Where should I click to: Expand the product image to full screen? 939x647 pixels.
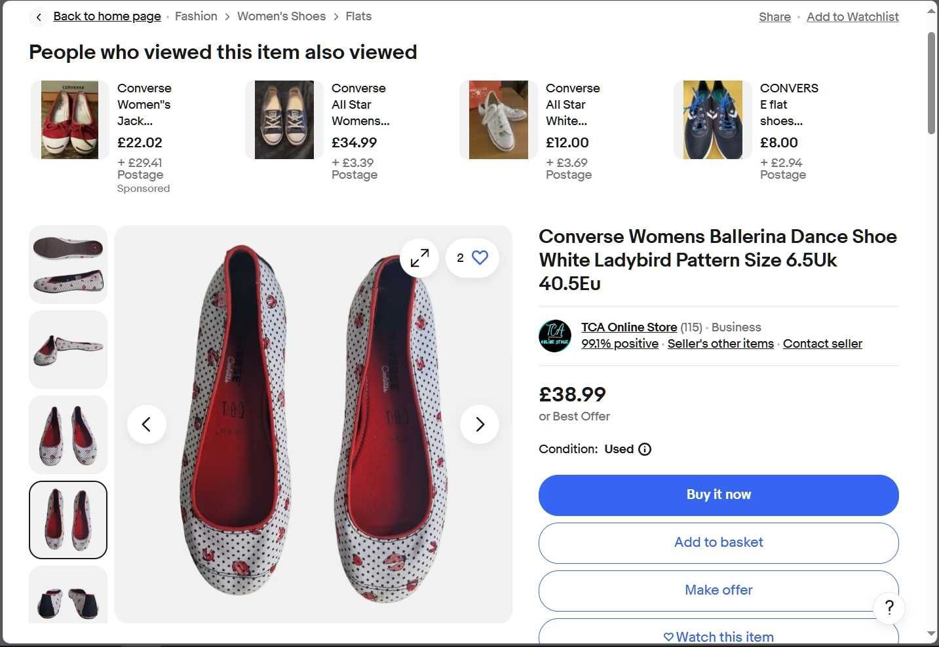pos(419,258)
